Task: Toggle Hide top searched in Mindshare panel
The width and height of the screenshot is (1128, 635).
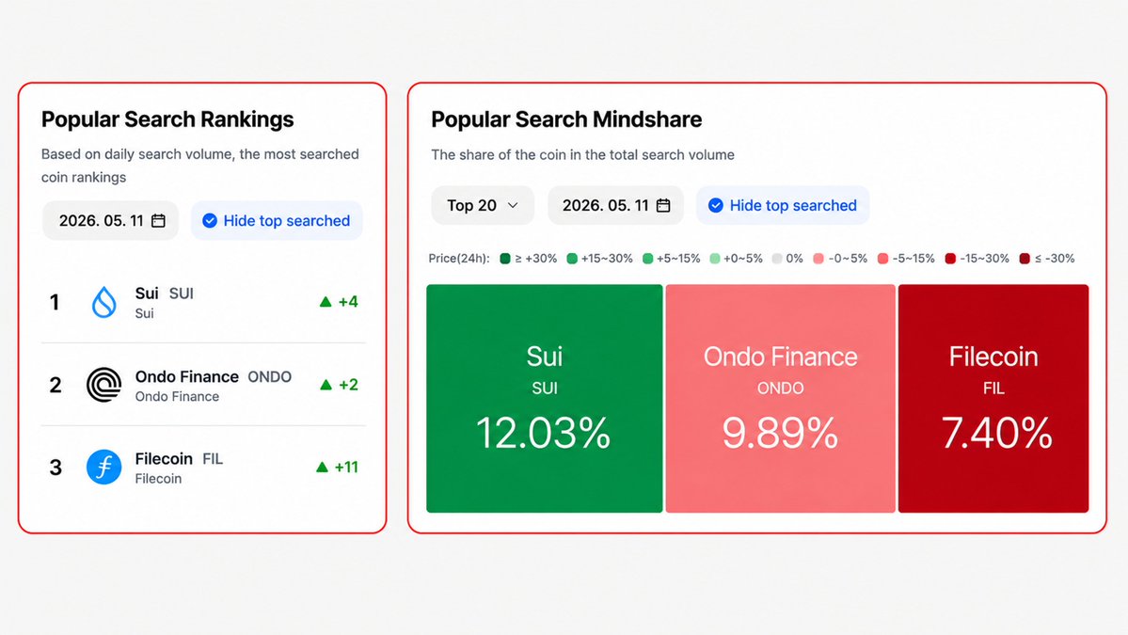Action: click(783, 206)
